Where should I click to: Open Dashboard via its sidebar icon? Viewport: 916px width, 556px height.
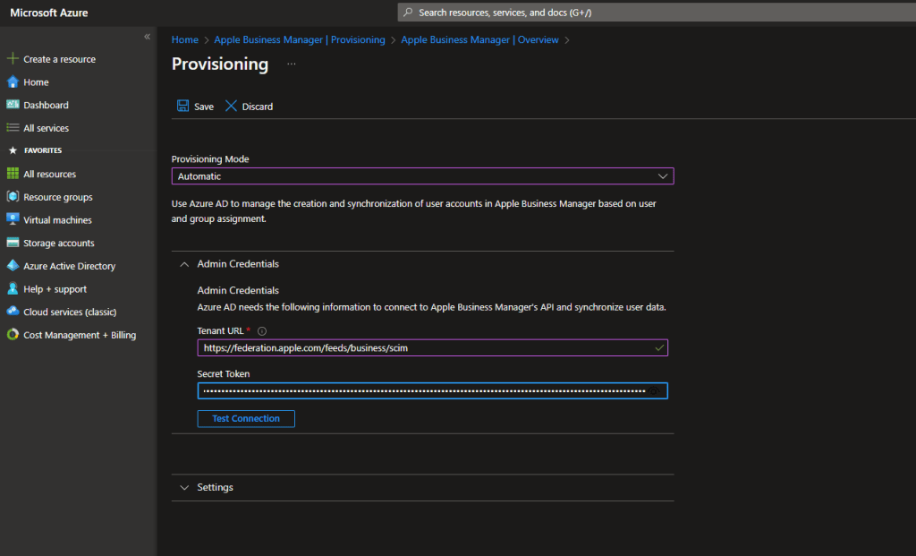(x=13, y=105)
